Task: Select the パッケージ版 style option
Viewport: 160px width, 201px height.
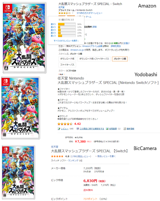Action: point(120,59)
